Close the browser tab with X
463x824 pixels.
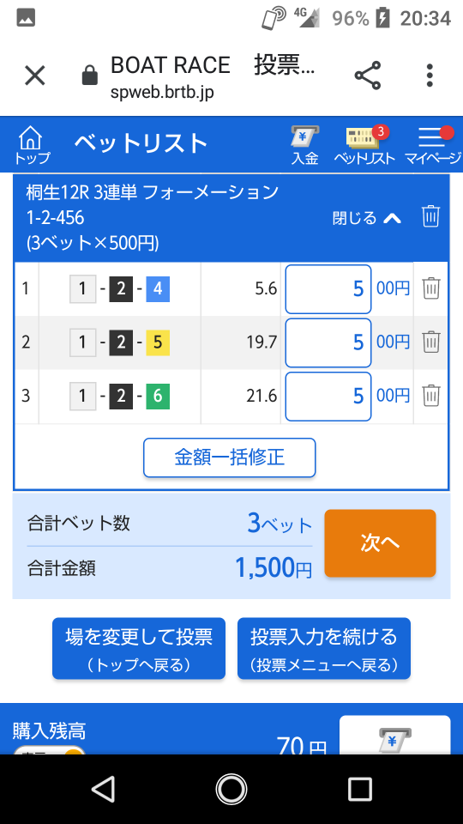tap(35, 76)
